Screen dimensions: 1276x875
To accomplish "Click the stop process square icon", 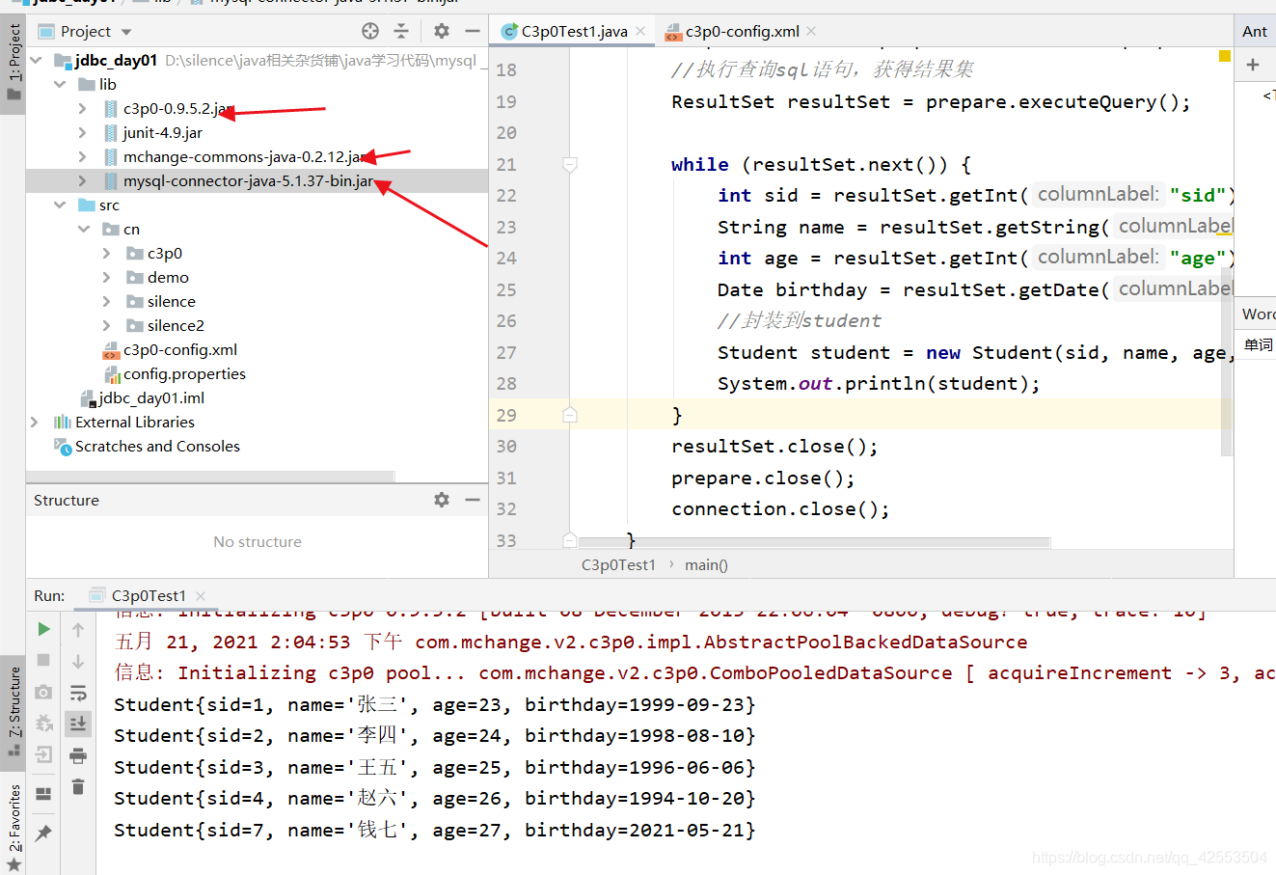I will coord(43,660).
